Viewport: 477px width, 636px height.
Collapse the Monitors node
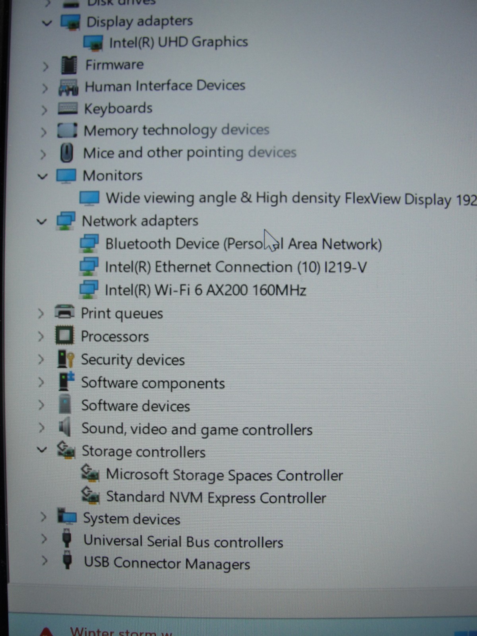[42, 176]
